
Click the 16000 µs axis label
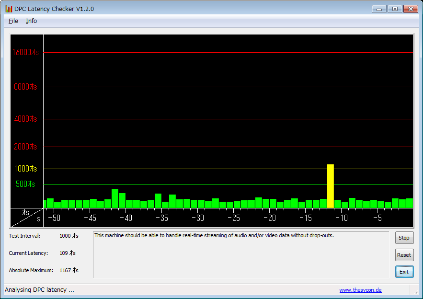(x=25, y=52)
